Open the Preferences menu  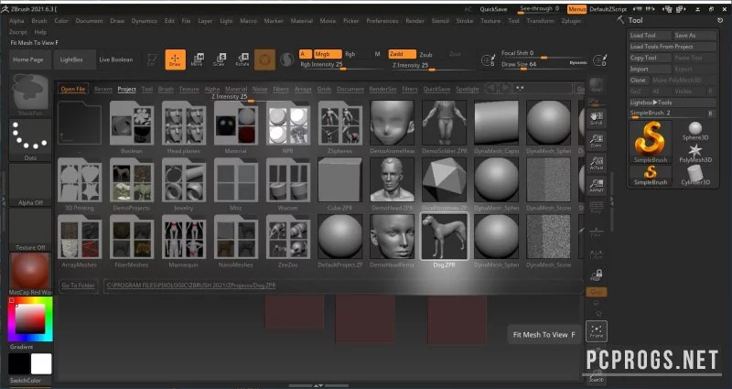(x=382, y=20)
